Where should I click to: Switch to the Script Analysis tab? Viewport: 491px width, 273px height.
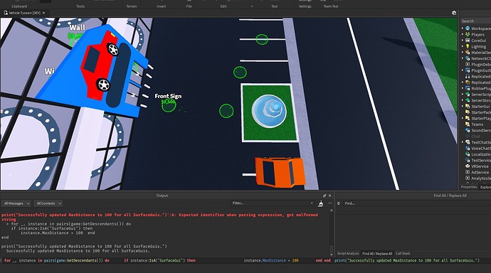click(x=348, y=253)
